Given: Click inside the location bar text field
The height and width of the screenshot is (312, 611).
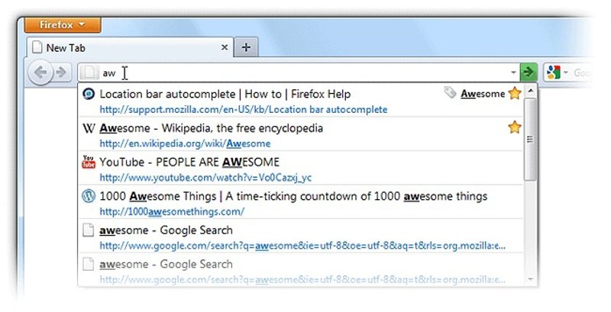Looking at the screenshot, I should point(305,73).
